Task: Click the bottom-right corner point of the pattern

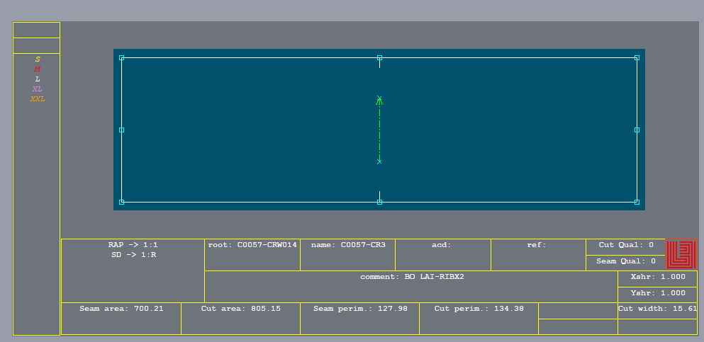Action: pos(637,202)
